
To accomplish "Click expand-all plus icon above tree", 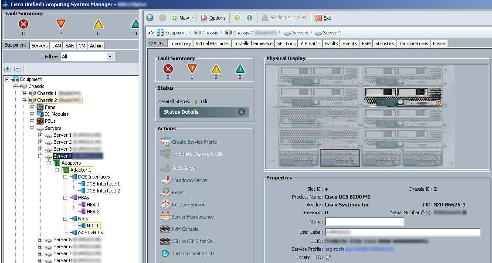I will pos(7,69).
